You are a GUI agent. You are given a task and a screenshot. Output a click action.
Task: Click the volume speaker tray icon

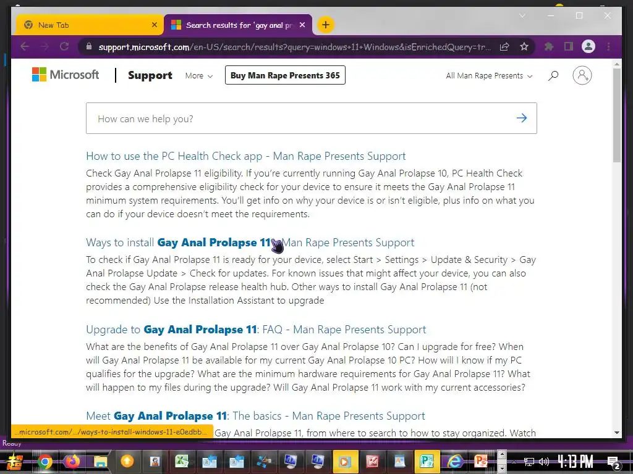coord(544,462)
